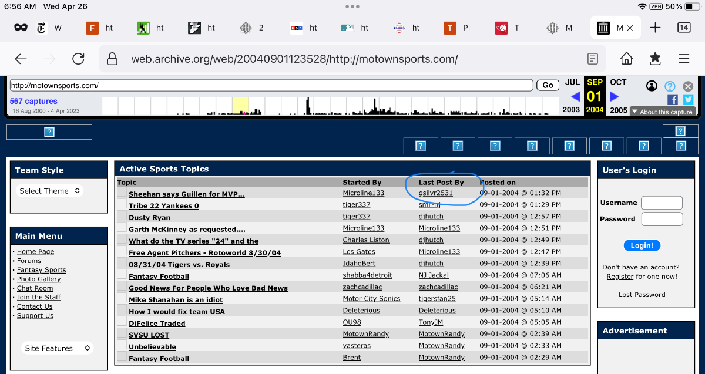Viewport: 705px width, 374px height.
Task: Select 2003 on the capture timeline
Action: click(571, 110)
